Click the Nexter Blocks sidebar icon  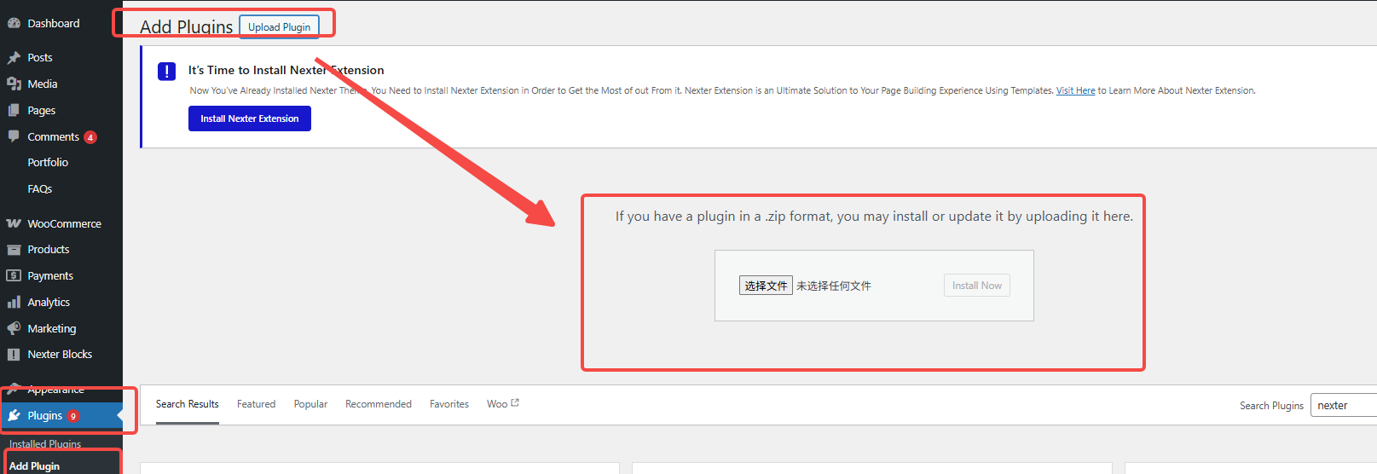coord(14,355)
